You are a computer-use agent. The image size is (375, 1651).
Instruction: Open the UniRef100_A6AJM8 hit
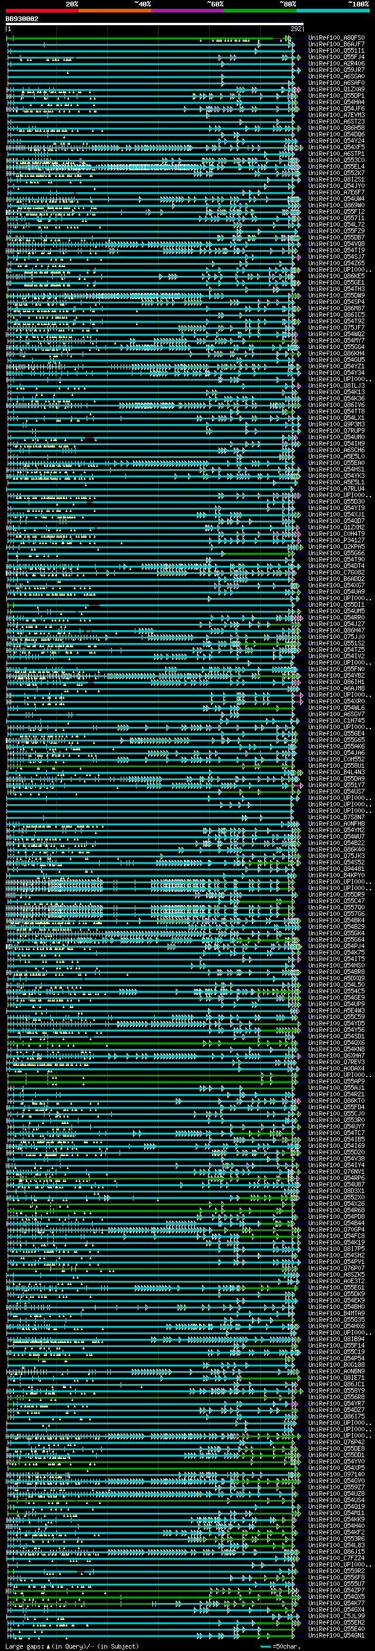pos(336,688)
